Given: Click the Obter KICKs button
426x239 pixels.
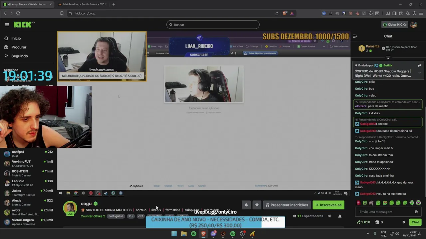Looking at the screenshot, I should tap(394, 25).
